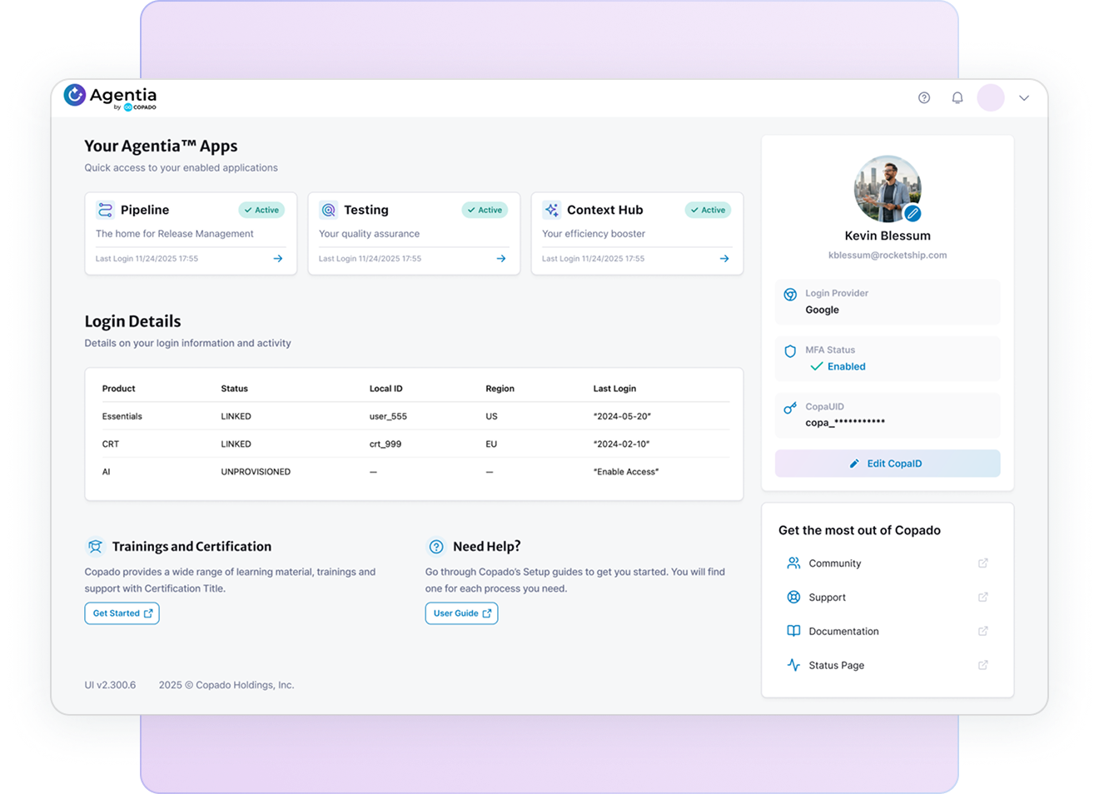Click the kblessum@rocketship.com email text
Image resolution: width=1099 pixels, height=794 pixels.
(888, 256)
